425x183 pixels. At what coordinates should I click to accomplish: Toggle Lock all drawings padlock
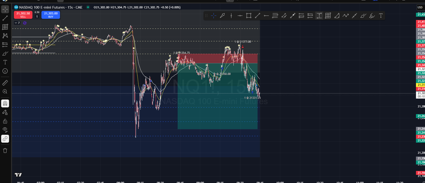(x=5, y=121)
